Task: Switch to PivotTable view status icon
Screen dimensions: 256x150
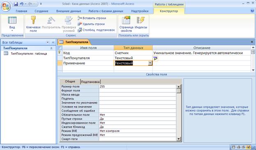Action: point(238,147)
